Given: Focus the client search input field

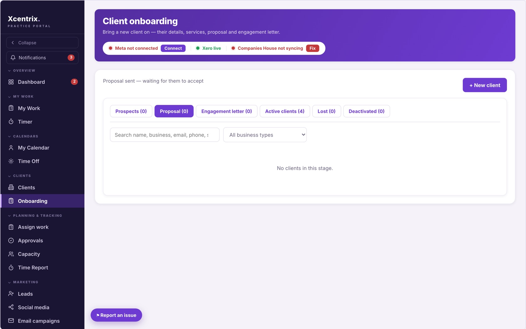Looking at the screenshot, I should point(165,135).
